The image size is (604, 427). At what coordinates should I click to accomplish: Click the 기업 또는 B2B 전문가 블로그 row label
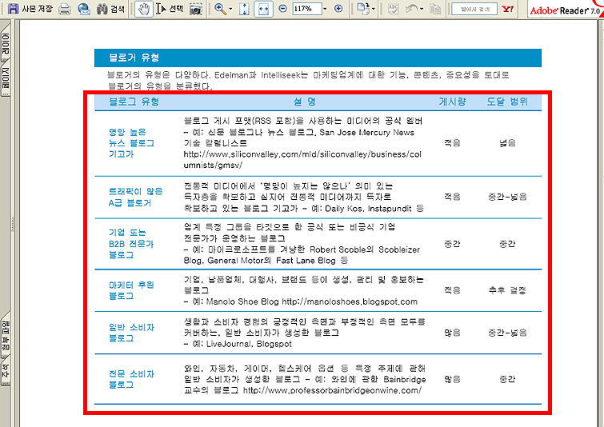131,243
